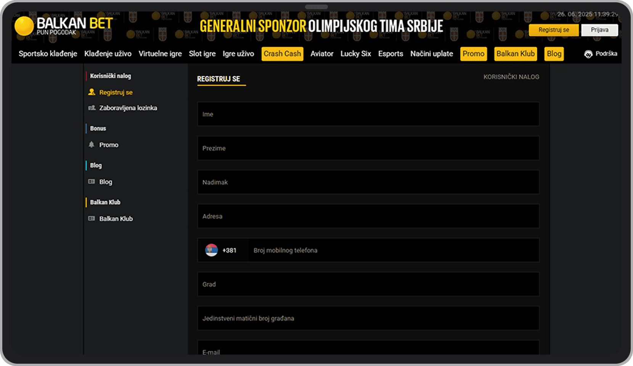This screenshot has width=633, height=366.
Task: Open Promo in Bonus sidebar section
Action: pyautogui.click(x=109, y=145)
